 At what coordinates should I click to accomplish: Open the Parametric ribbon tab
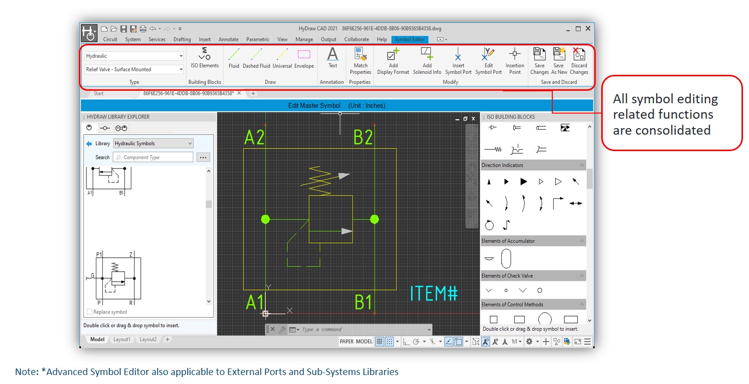coord(258,39)
